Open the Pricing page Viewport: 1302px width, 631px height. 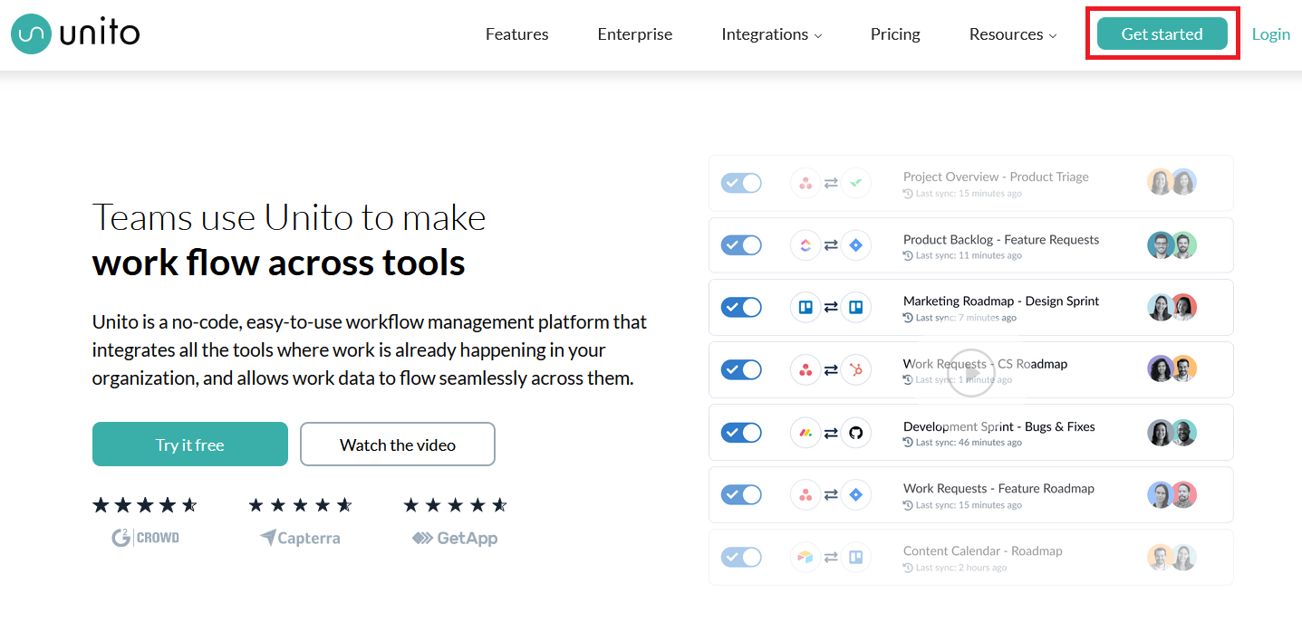tap(895, 34)
